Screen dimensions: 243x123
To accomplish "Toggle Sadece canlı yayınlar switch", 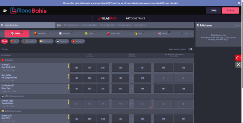I will pos(190,49).
